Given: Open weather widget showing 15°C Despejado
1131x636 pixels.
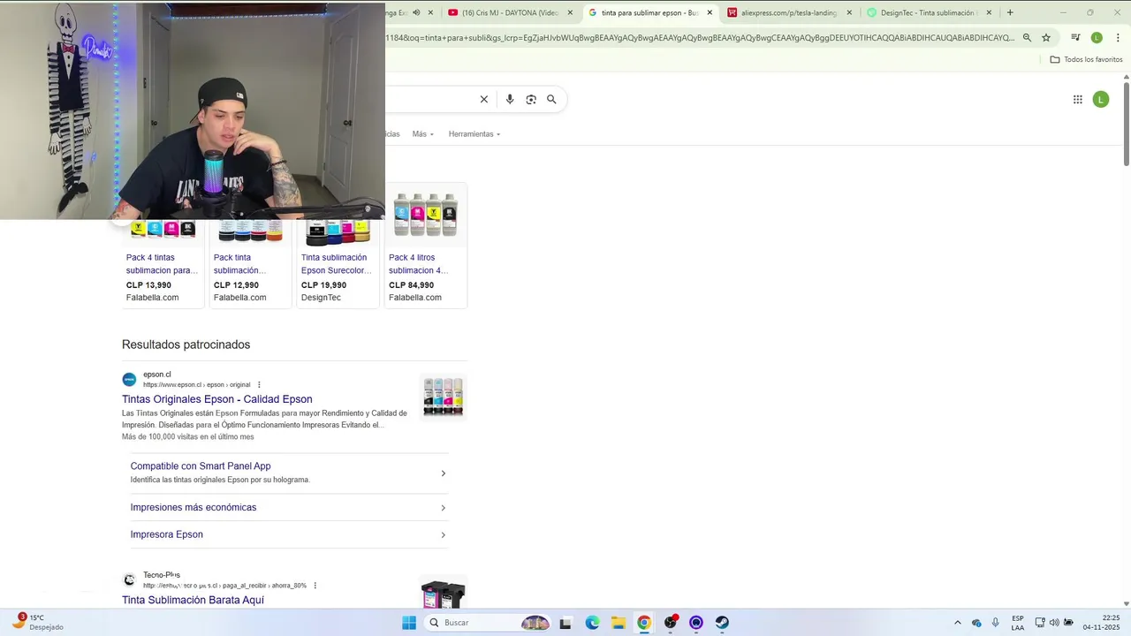Looking at the screenshot, I should 39,622.
